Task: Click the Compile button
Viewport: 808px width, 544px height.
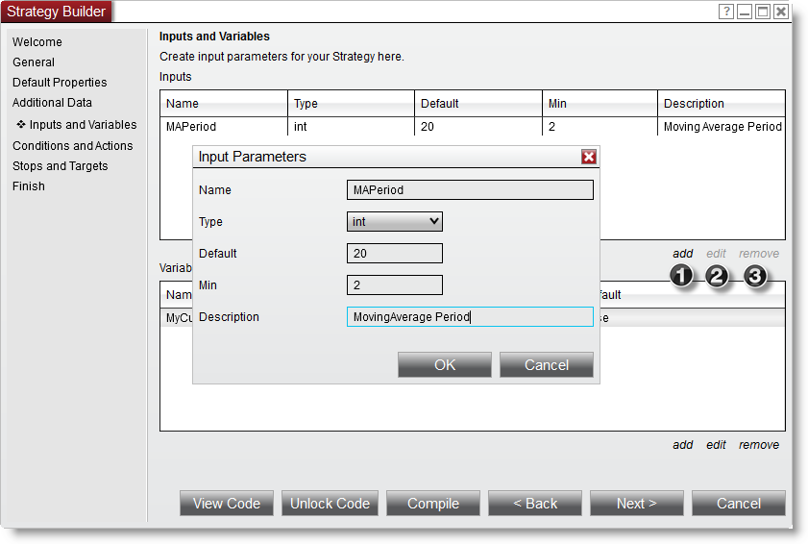Action: 433,504
